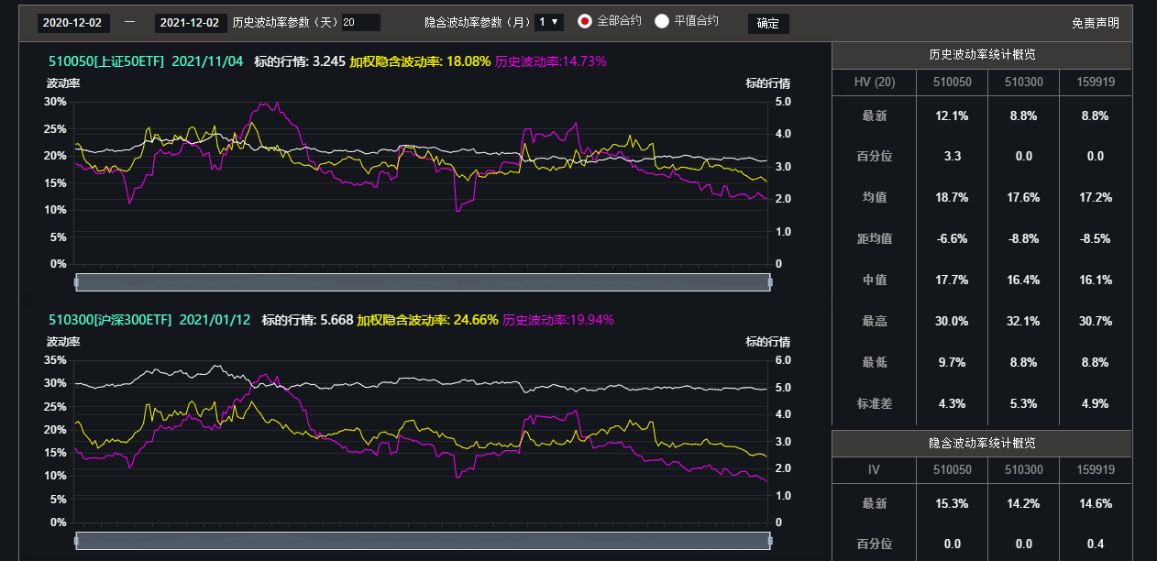The height and width of the screenshot is (561, 1157).
Task: Open the 免责声明 link
Action: [x=1095, y=23]
